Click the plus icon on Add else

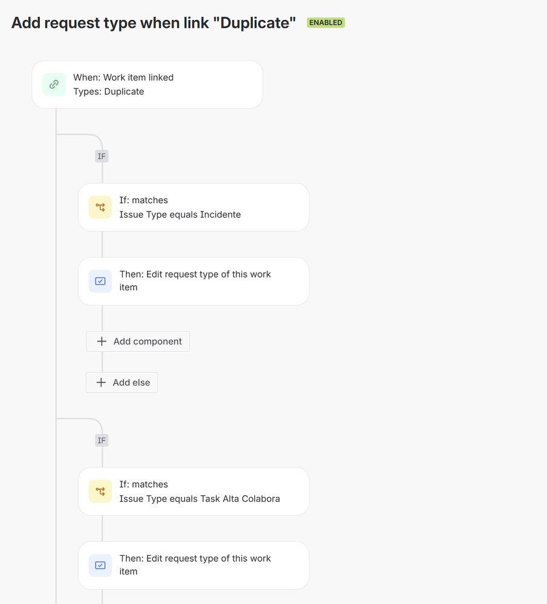tap(101, 383)
